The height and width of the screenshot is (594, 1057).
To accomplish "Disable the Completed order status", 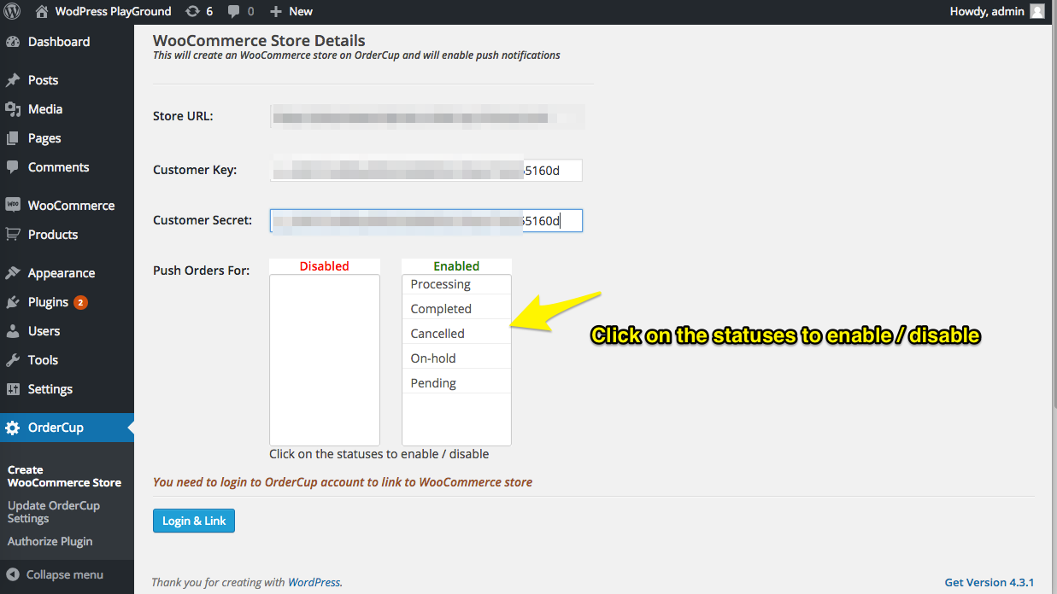I will pos(456,309).
